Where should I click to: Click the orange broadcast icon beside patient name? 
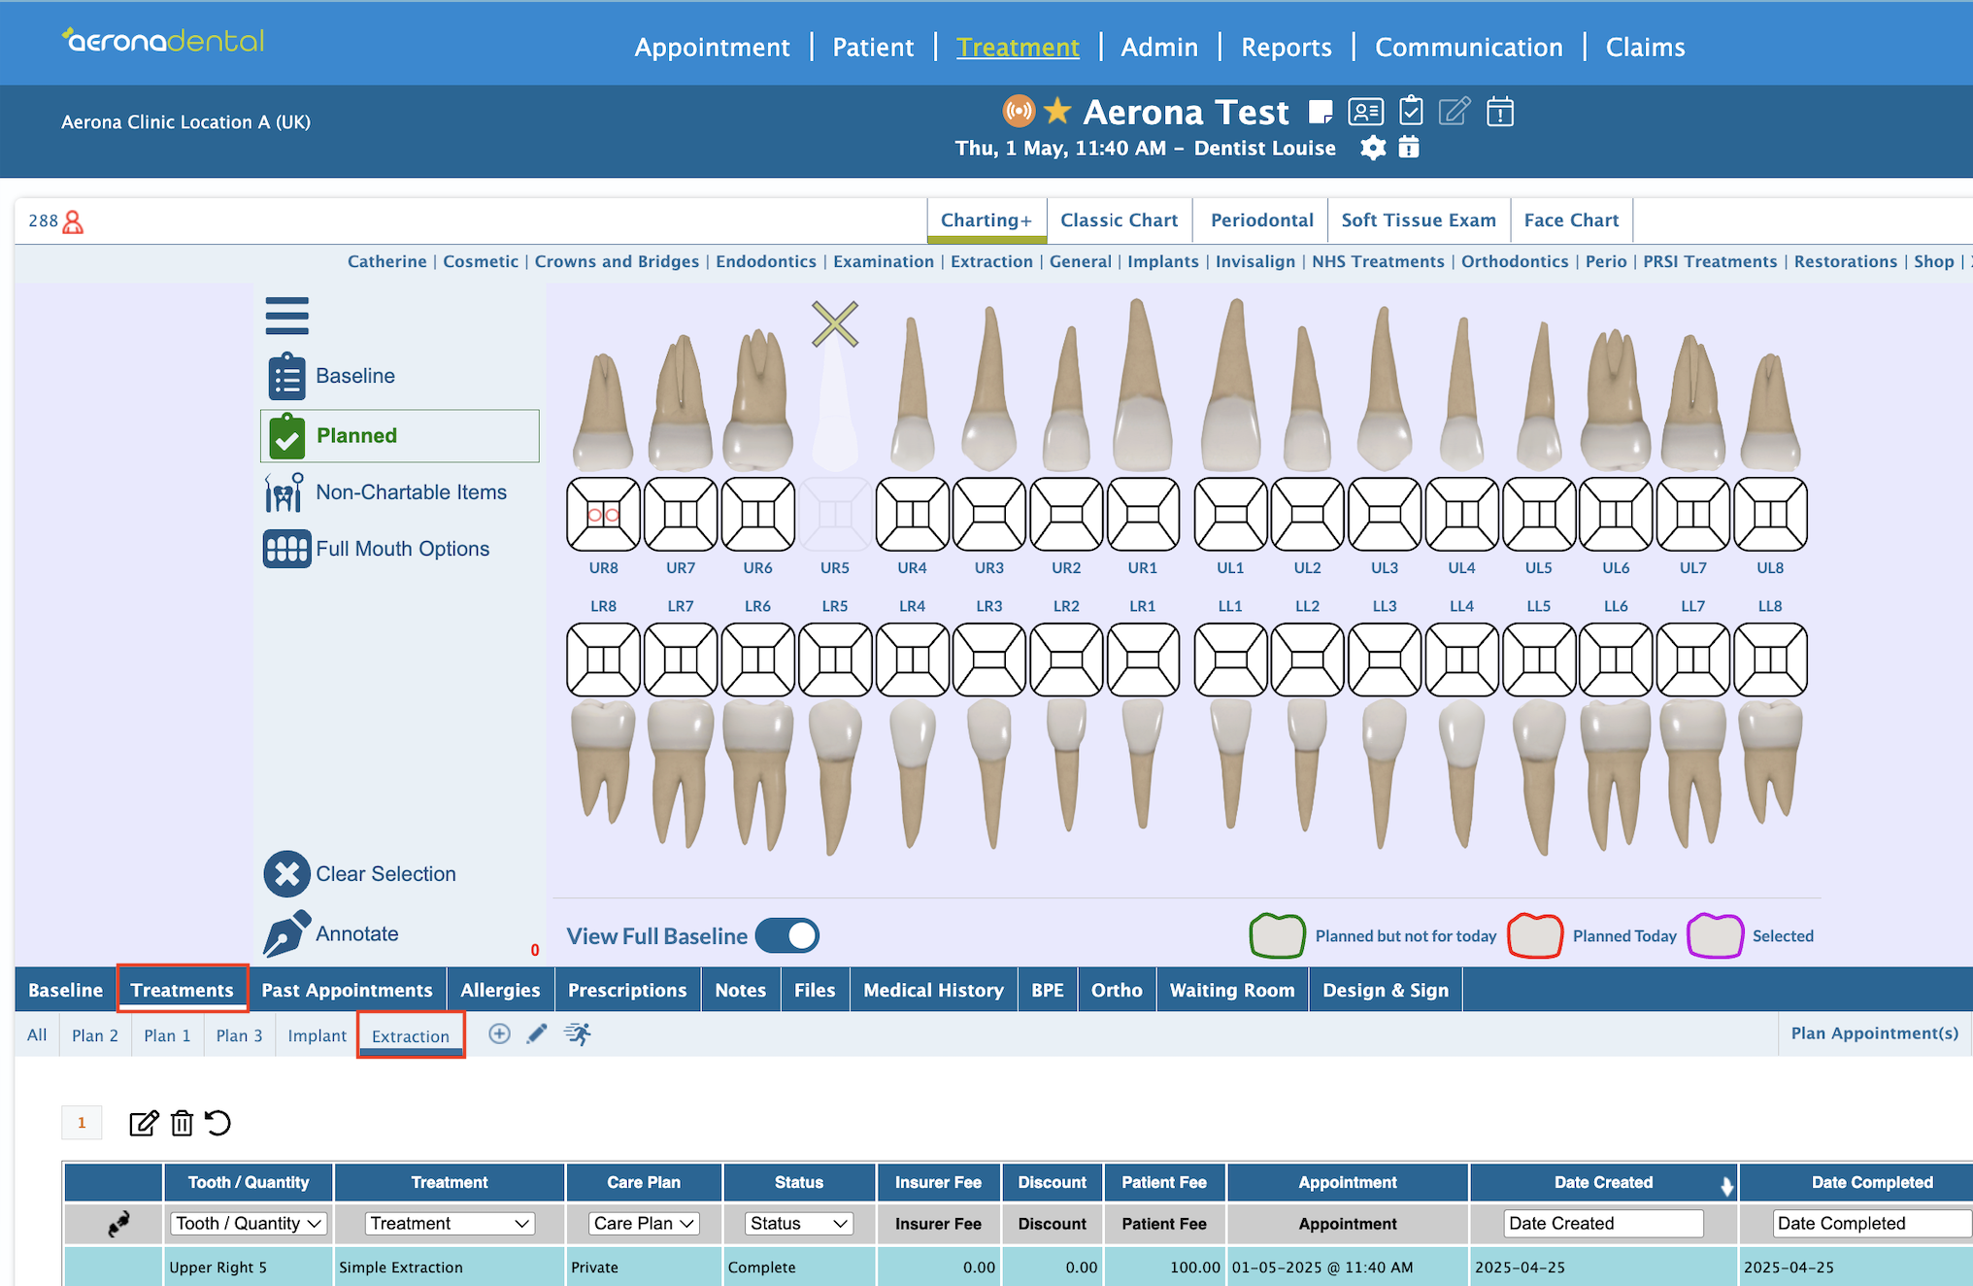(1019, 111)
